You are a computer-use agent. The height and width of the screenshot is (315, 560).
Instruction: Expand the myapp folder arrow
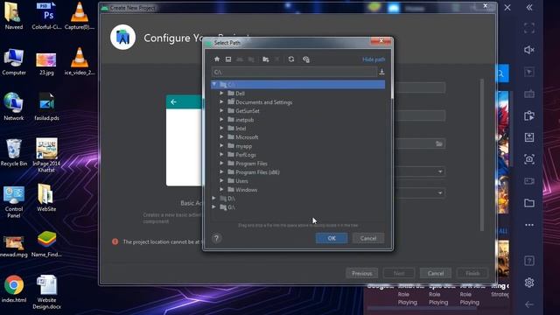pyautogui.click(x=221, y=146)
